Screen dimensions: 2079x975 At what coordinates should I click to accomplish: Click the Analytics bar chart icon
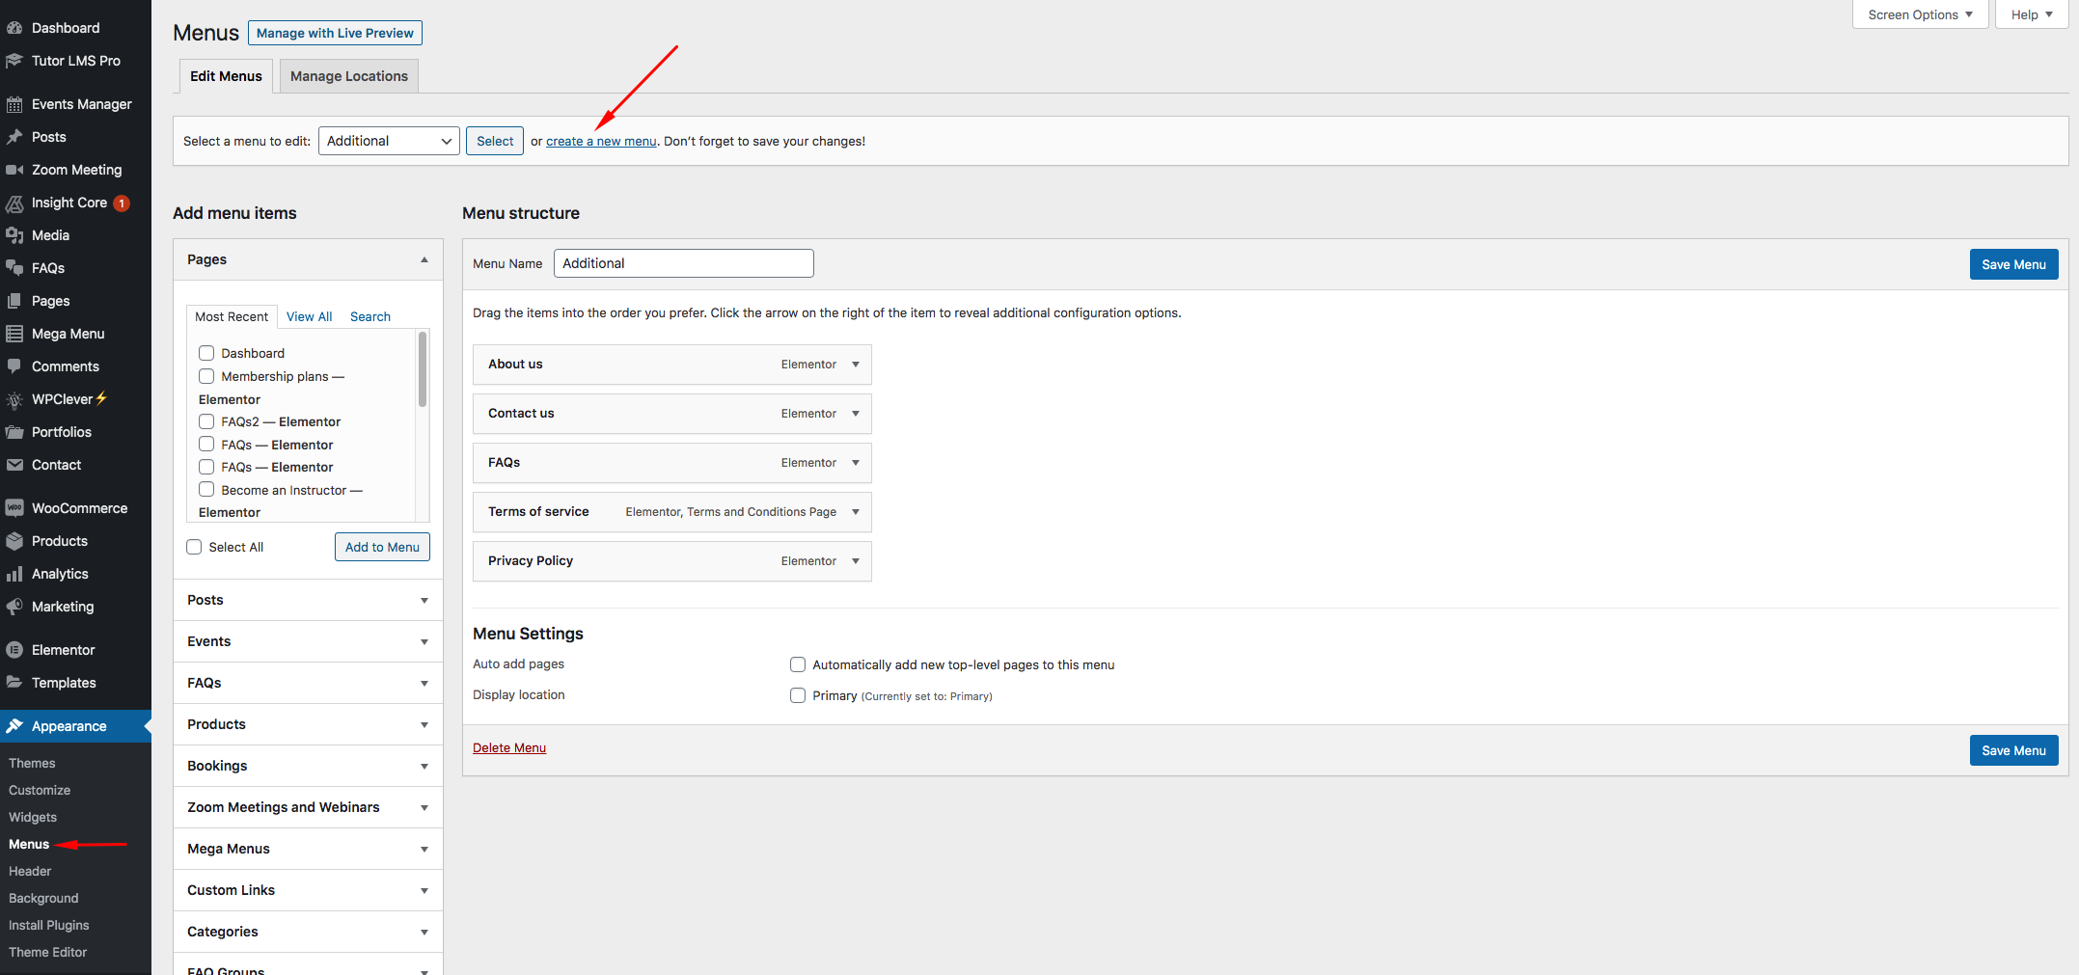coord(14,574)
